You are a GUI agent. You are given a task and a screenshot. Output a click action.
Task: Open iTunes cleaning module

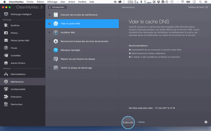[22, 48]
